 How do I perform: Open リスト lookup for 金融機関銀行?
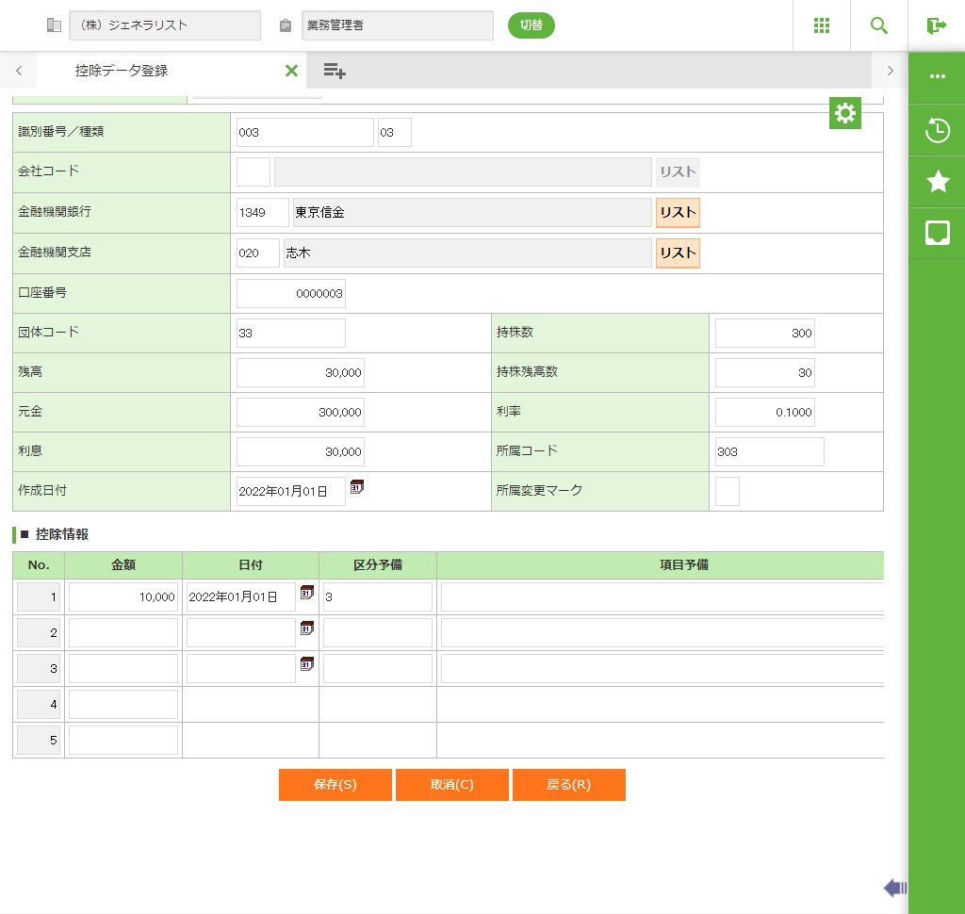click(678, 213)
